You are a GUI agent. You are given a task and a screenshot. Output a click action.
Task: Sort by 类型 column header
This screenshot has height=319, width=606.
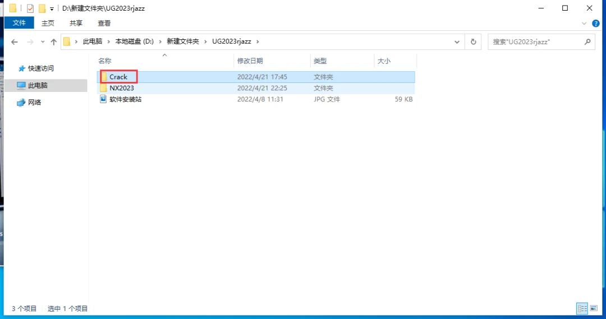pyautogui.click(x=320, y=61)
